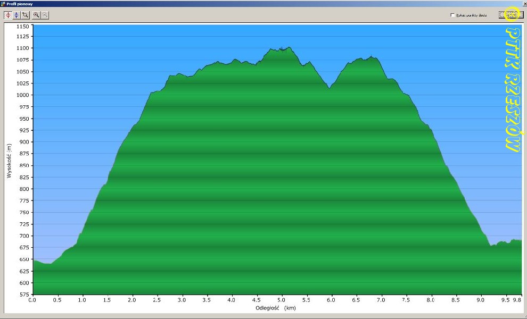Select the red crosshair marker tool
527x319 pixels.
point(8,15)
